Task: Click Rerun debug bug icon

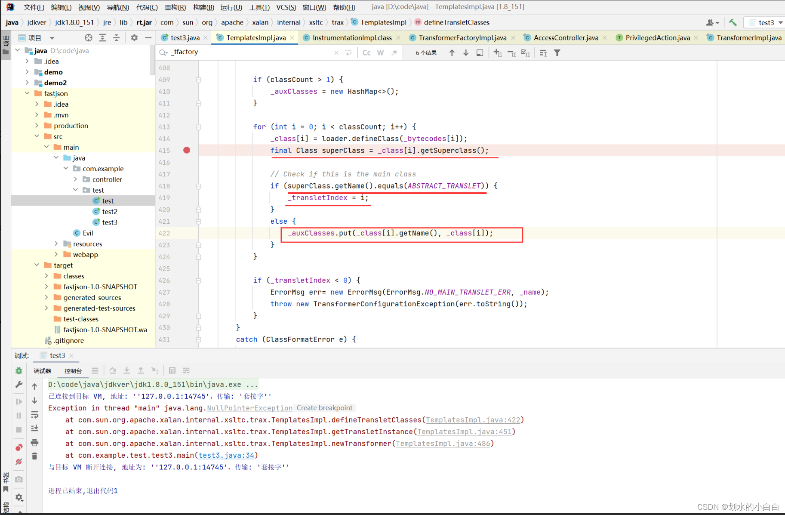Action: tap(19, 370)
